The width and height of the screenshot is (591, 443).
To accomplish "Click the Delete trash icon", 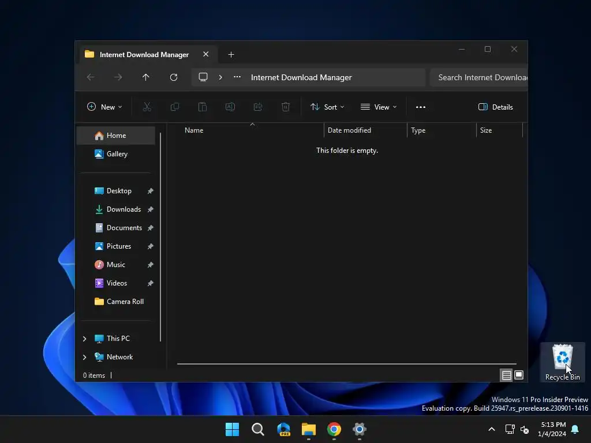I will [x=286, y=107].
